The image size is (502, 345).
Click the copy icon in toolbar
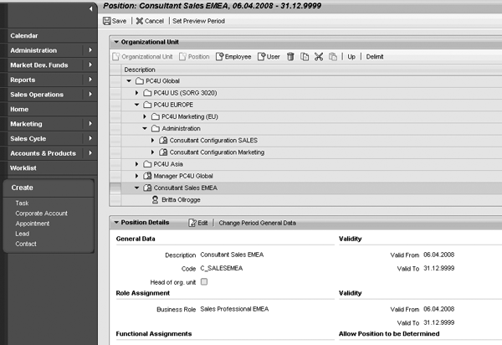point(305,57)
